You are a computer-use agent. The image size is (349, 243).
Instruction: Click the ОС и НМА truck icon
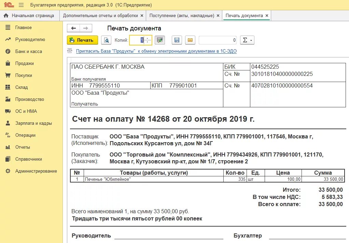(8, 111)
